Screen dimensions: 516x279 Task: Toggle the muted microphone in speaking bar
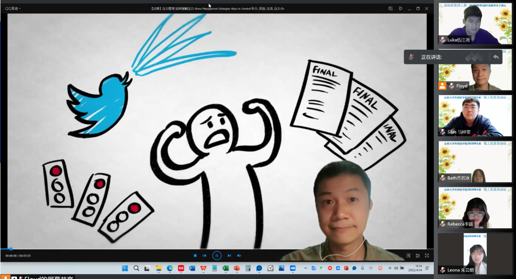click(411, 57)
